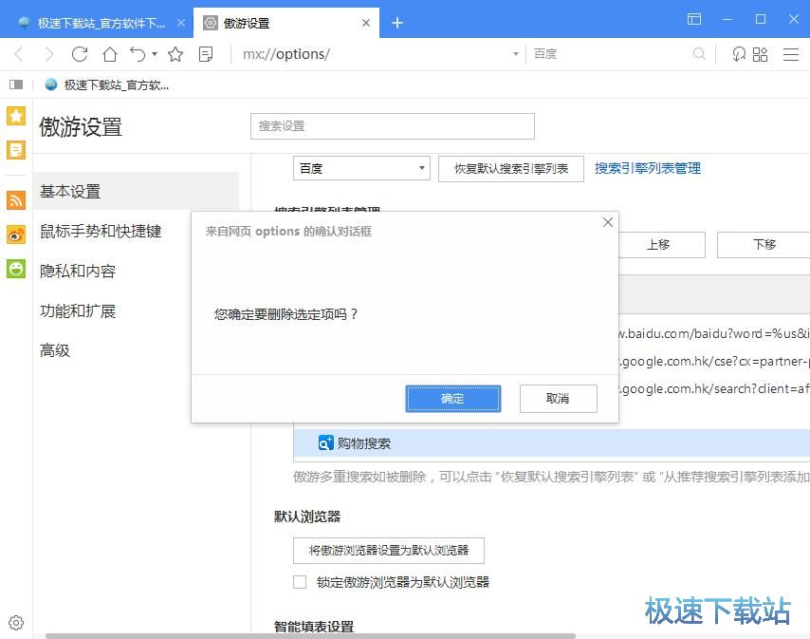This screenshot has height=639, width=810.
Task: Select 隐私和内容 settings section
Action: [78, 271]
